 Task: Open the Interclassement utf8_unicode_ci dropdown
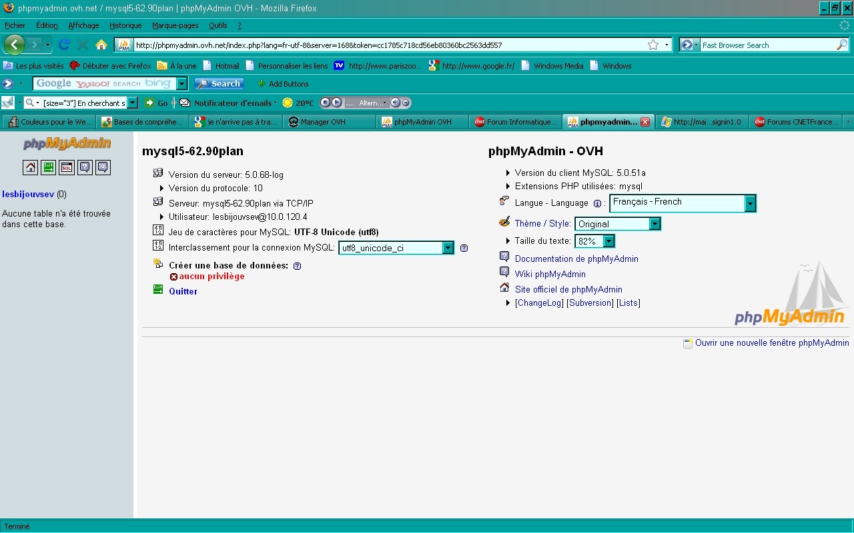[x=396, y=248]
